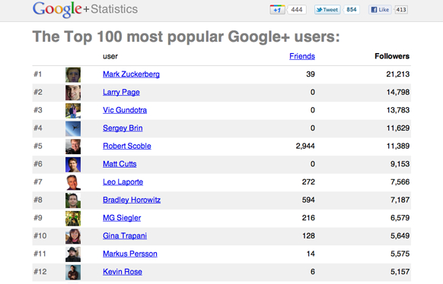
Task: Open Matt Cutts profile link
Action: coord(120,164)
